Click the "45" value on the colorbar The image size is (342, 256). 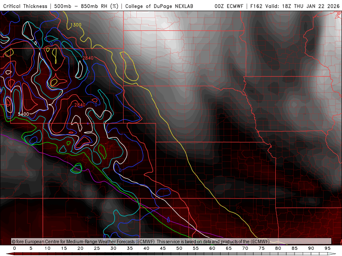coord(163,248)
